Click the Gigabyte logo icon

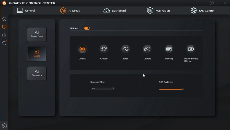click(4, 3)
